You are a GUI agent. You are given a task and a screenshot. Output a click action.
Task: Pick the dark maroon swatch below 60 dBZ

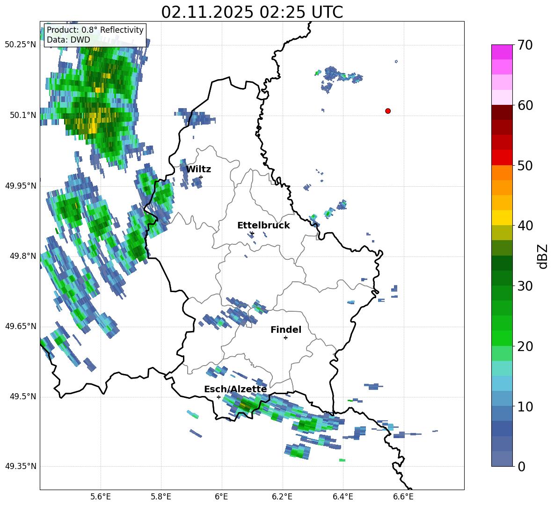(x=502, y=112)
